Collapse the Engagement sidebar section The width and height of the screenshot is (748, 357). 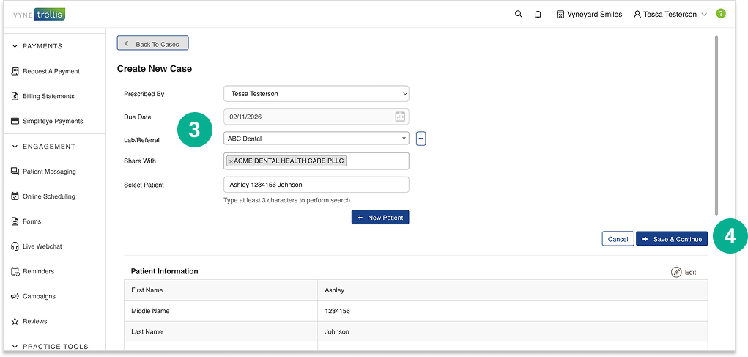(x=15, y=147)
